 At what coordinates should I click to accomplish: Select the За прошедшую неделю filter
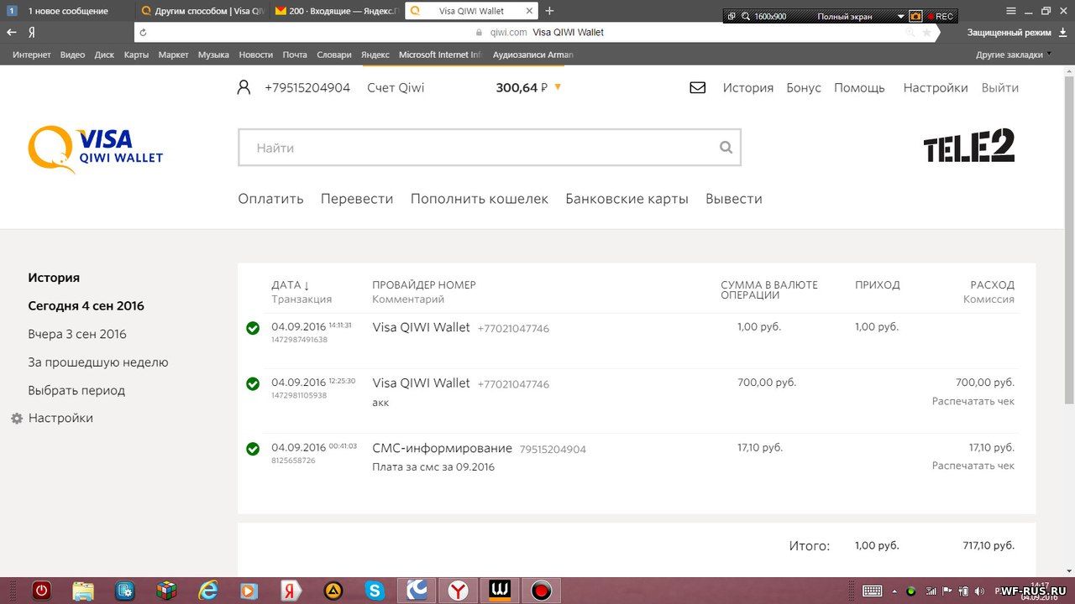[x=98, y=362]
